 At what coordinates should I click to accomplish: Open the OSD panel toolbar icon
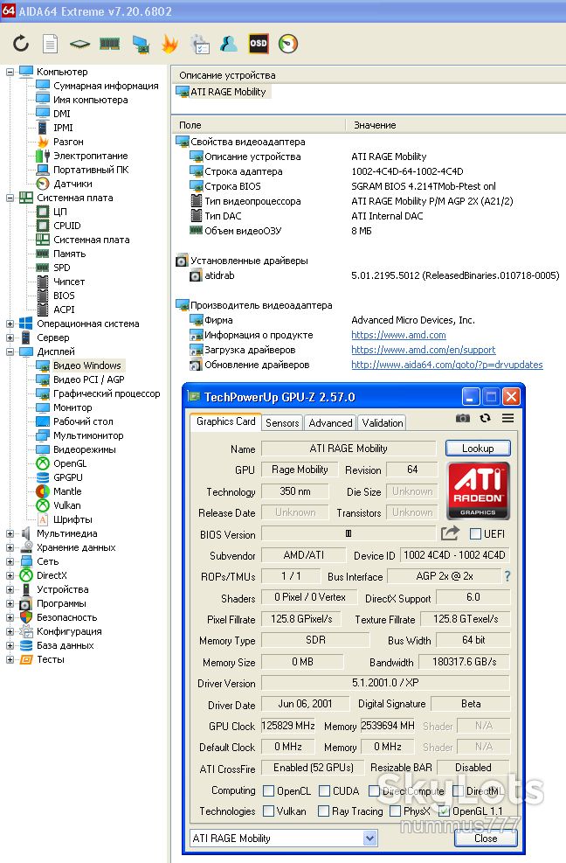coord(259,44)
